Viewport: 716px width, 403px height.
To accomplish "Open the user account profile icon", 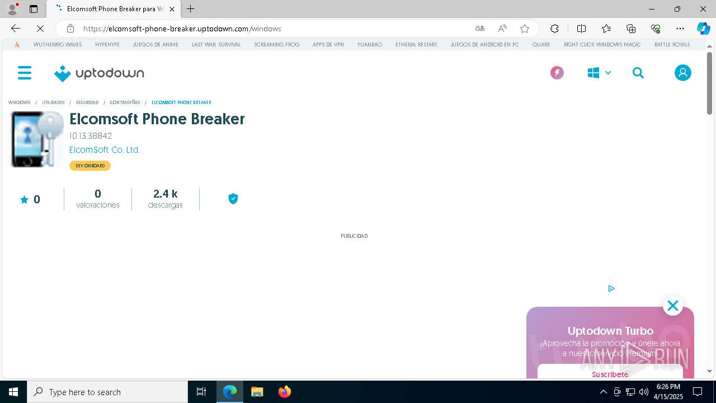I will (682, 73).
